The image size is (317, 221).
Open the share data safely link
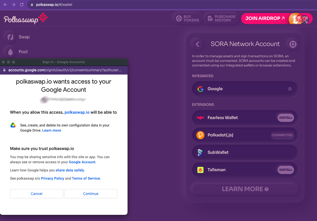coord(70,170)
